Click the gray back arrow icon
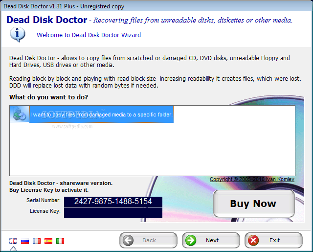313x252 pixels. coord(128,240)
